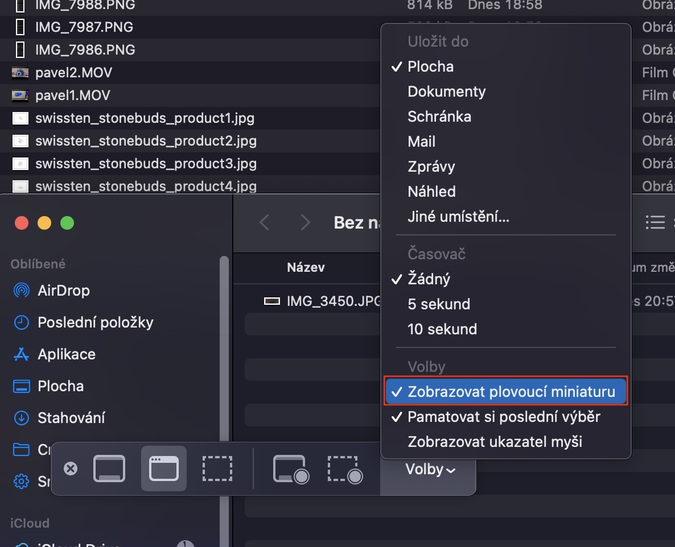Screen dimensions: 675x547
Task: Open AirDrop in Finder sidebar
Action: [x=63, y=291]
